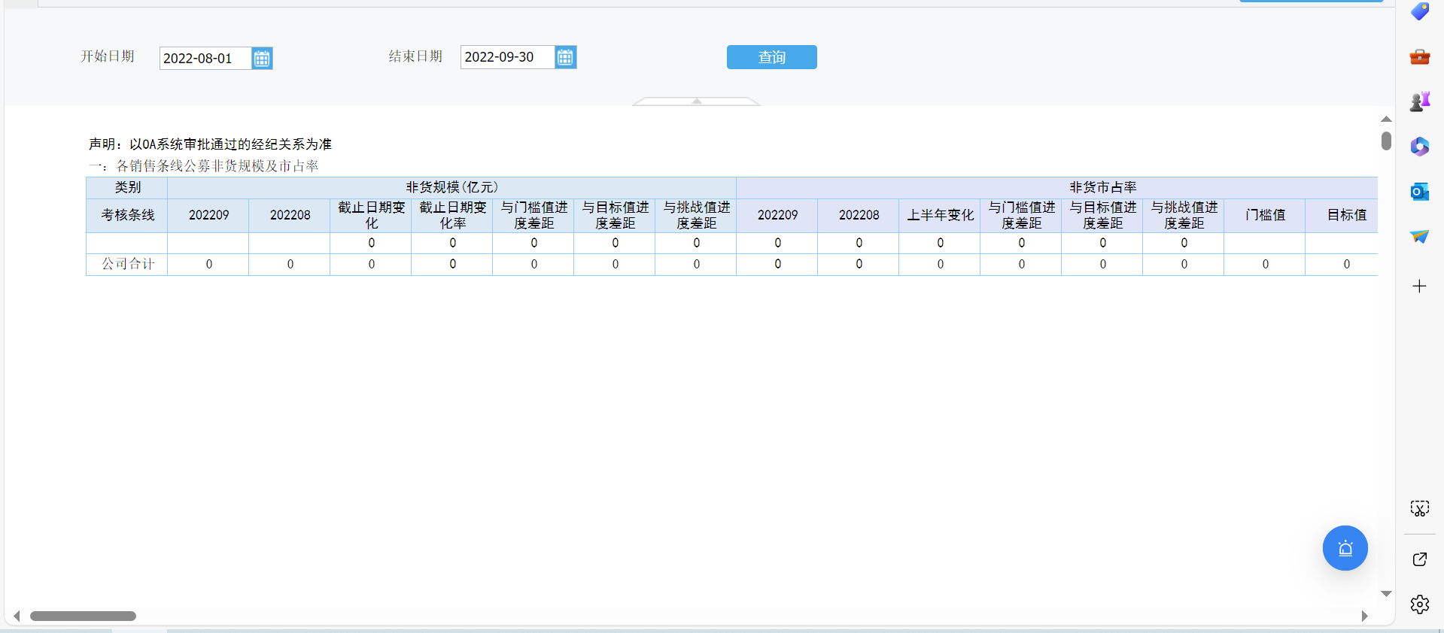
Task: Click the 公司合计 row label
Action: point(127,264)
